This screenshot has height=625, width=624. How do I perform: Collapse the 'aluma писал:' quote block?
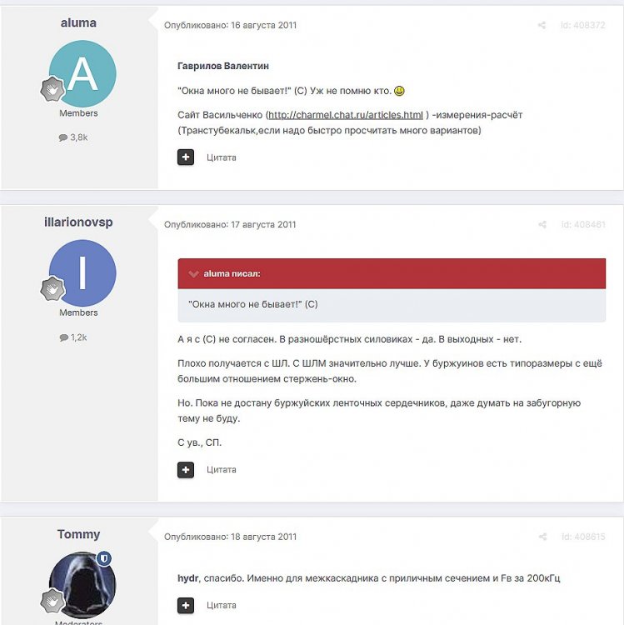click(x=193, y=274)
